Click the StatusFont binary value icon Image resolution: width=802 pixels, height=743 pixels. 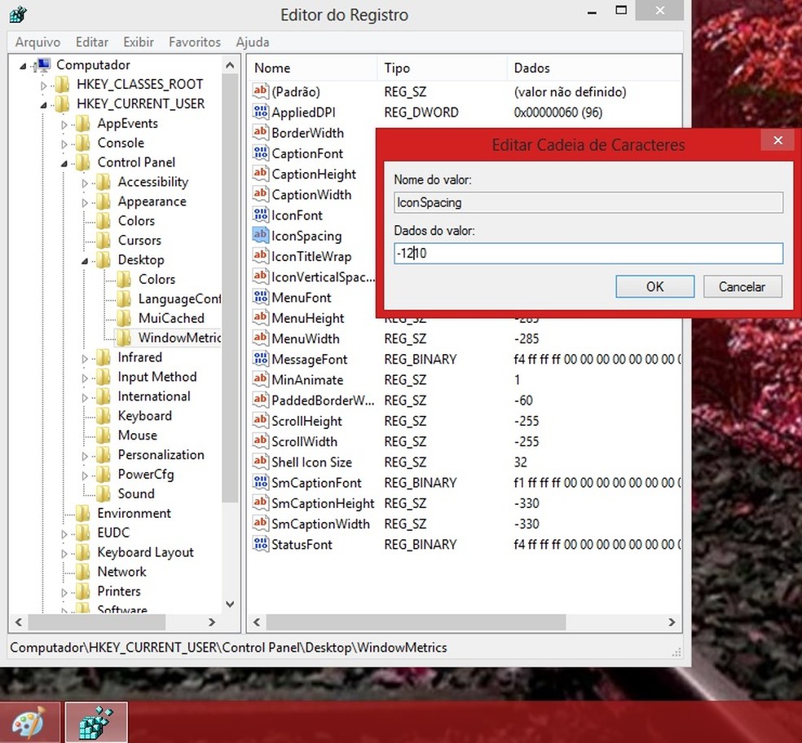pyautogui.click(x=260, y=544)
